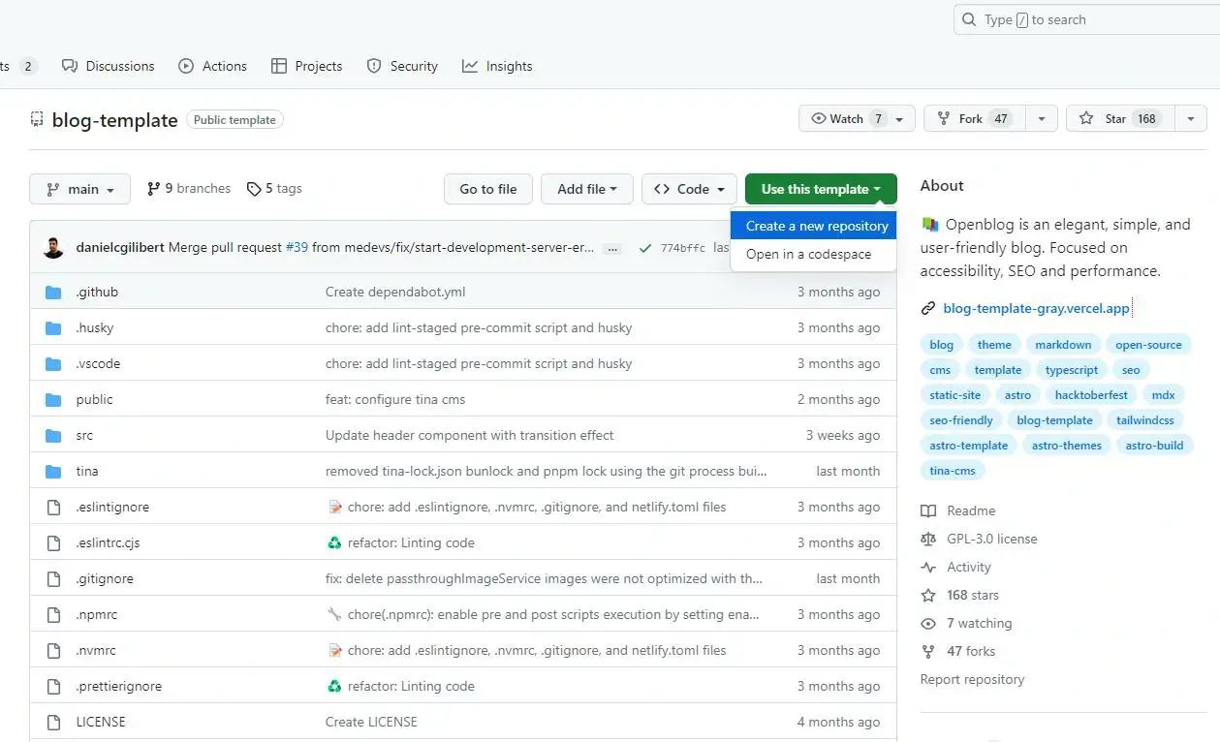Open the GPL-3.0 license link
Viewport: 1220px width, 742px height.
pyautogui.click(x=979, y=539)
